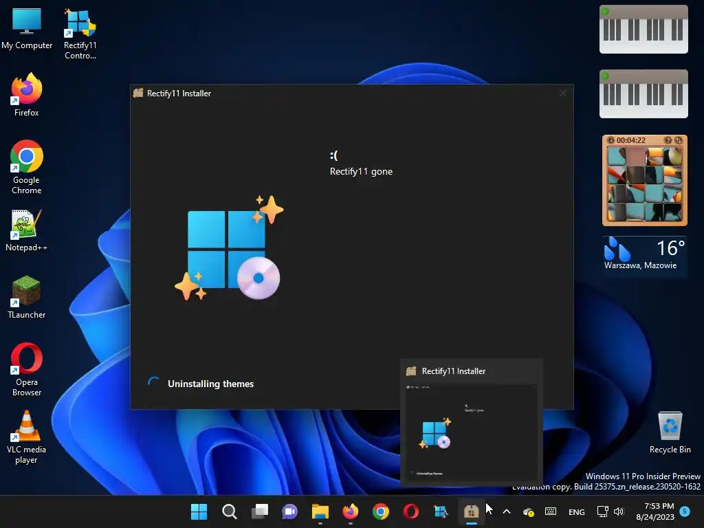Image resolution: width=704 pixels, height=528 pixels.
Task: Open the Recycle Bin
Action: (x=670, y=432)
